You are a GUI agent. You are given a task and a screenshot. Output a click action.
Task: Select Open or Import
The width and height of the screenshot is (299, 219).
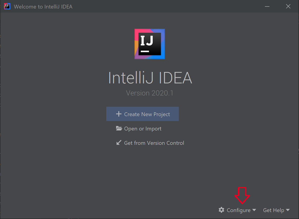pyautogui.click(x=142, y=128)
